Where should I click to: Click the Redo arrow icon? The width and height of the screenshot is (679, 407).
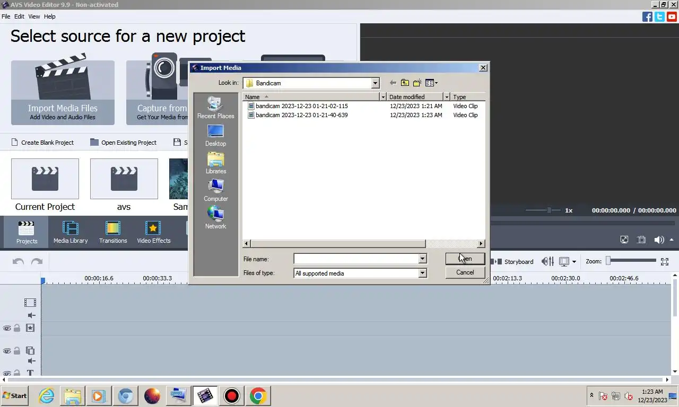pyautogui.click(x=37, y=262)
